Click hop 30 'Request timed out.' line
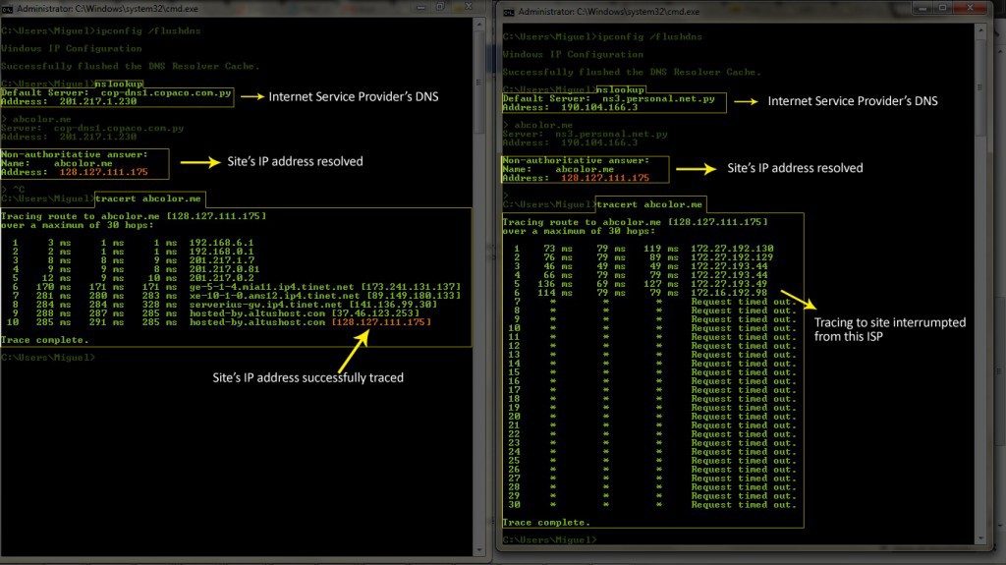Screen dimensions: 1006x565 click(744, 505)
